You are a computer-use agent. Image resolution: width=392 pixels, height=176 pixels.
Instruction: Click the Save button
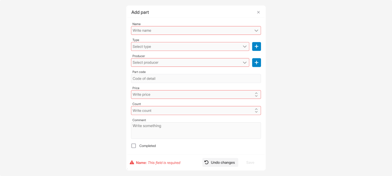click(x=250, y=162)
